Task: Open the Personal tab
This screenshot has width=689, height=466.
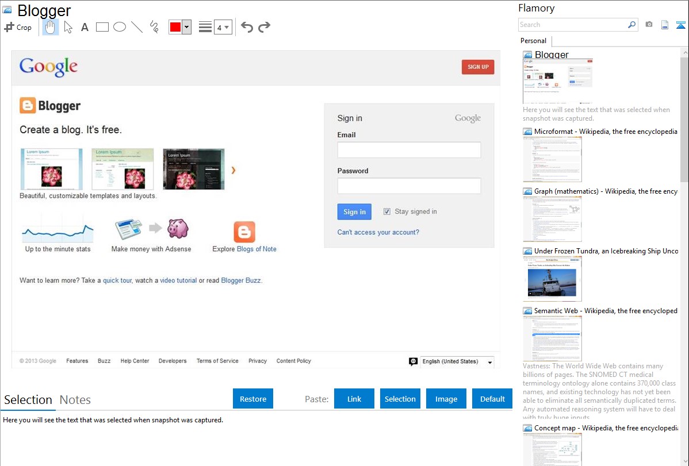Action: (534, 41)
